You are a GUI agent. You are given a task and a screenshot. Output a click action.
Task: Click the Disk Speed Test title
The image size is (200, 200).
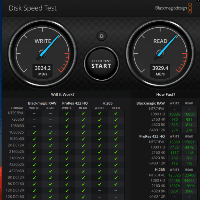pyautogui.click(x=32, y=8)
